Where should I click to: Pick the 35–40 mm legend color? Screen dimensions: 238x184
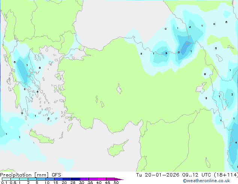point(93,179)
